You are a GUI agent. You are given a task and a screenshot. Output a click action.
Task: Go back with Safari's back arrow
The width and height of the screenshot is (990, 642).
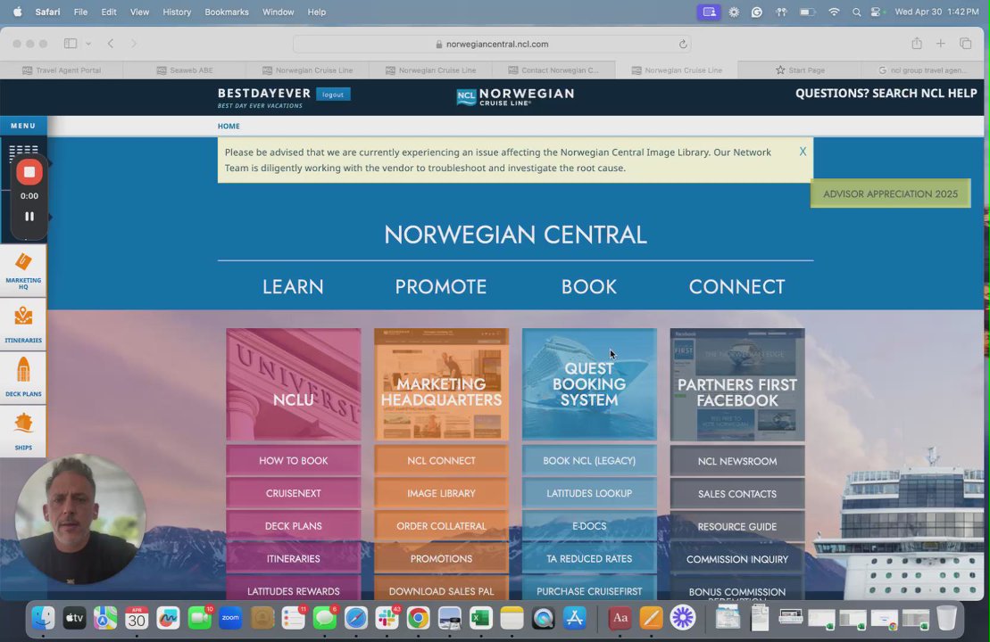tap(111, 44)
